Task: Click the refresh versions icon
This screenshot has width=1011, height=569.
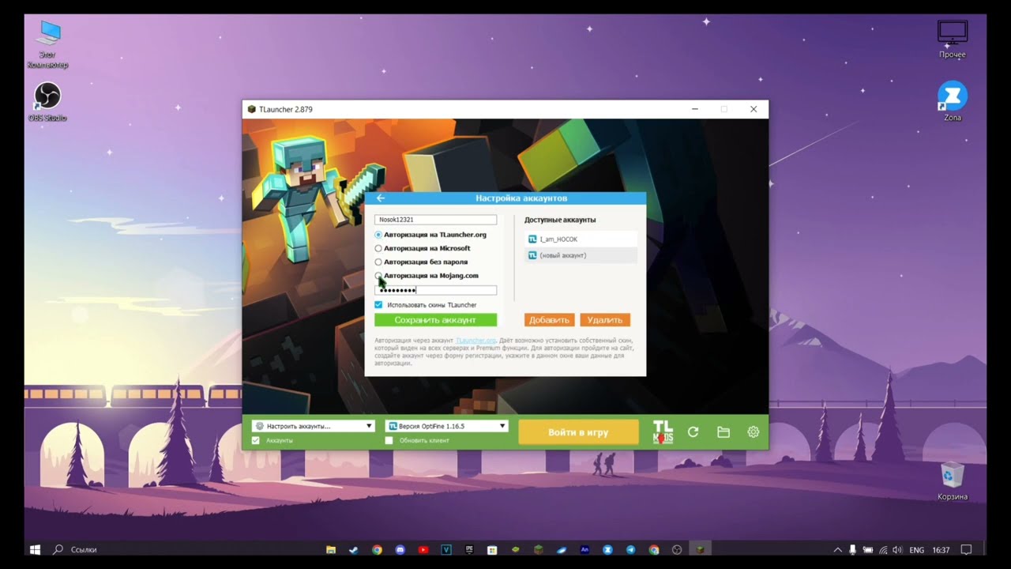Action: [x=693, y=432]
